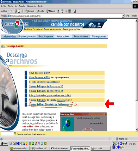Open the Ver menu

click(x=16, y=6)
